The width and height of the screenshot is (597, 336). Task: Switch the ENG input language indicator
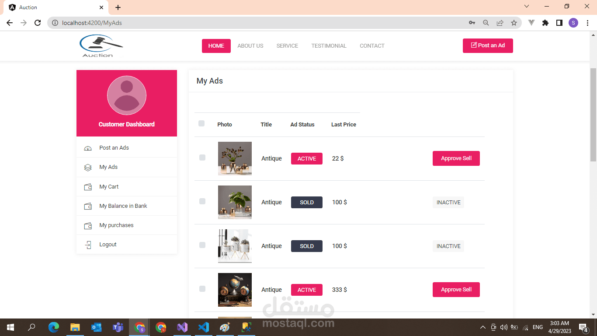point(538,327)
